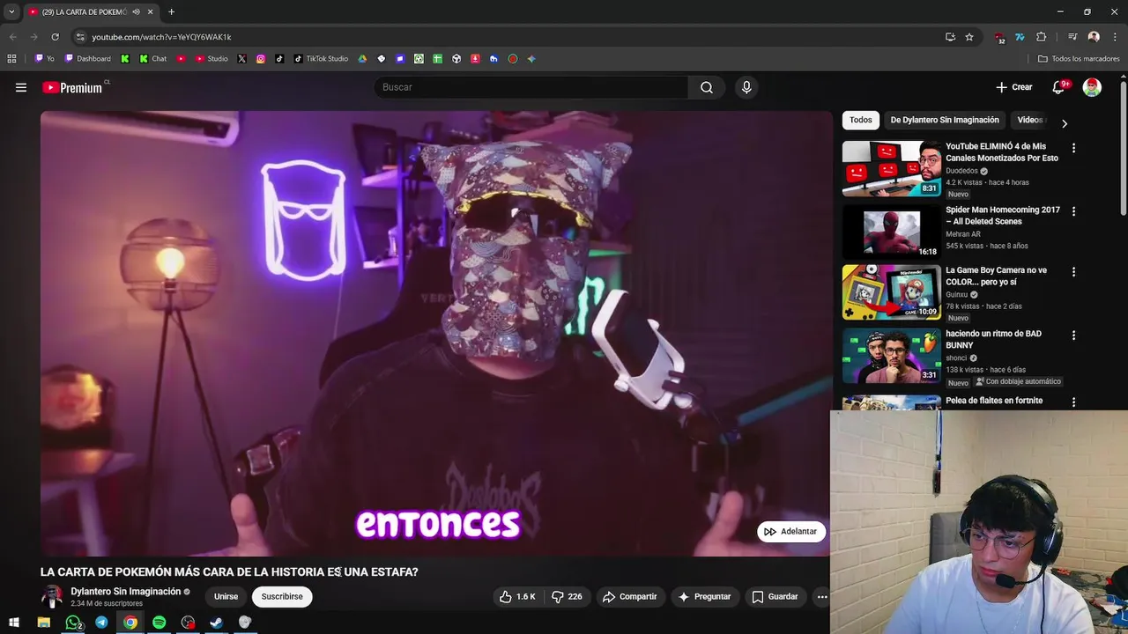This screenshot has height=634, width=1128.
Task: Close the LA CARTA DE POKEMÓN tab
Action: (150, 12)
